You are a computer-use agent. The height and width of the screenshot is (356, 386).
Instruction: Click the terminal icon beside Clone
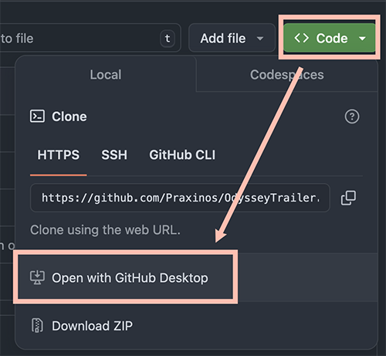click(x=37, y=117)
